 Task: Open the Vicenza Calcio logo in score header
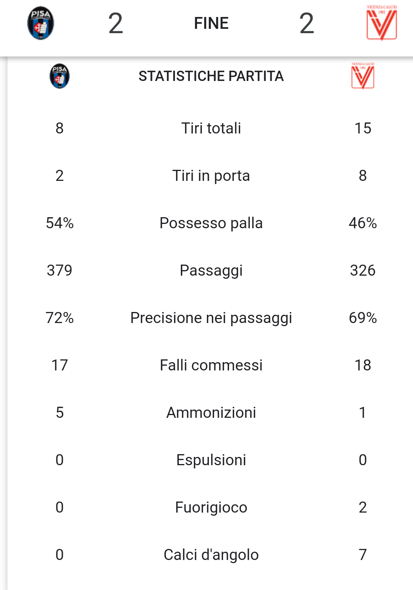coord(381,23)
